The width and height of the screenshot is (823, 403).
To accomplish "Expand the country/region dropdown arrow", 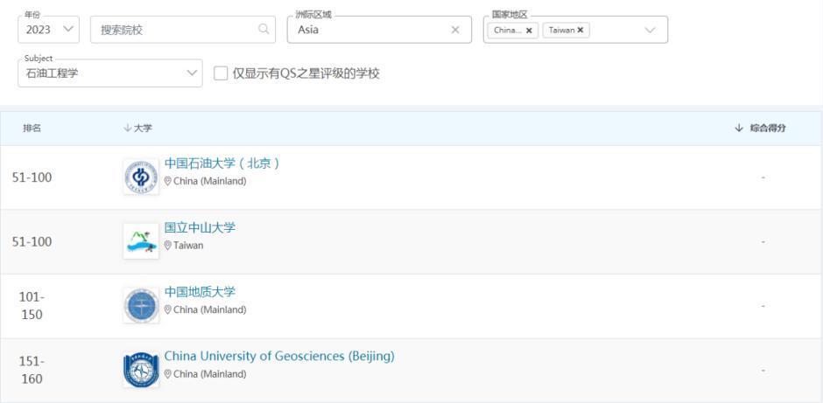I will point(650,30).
